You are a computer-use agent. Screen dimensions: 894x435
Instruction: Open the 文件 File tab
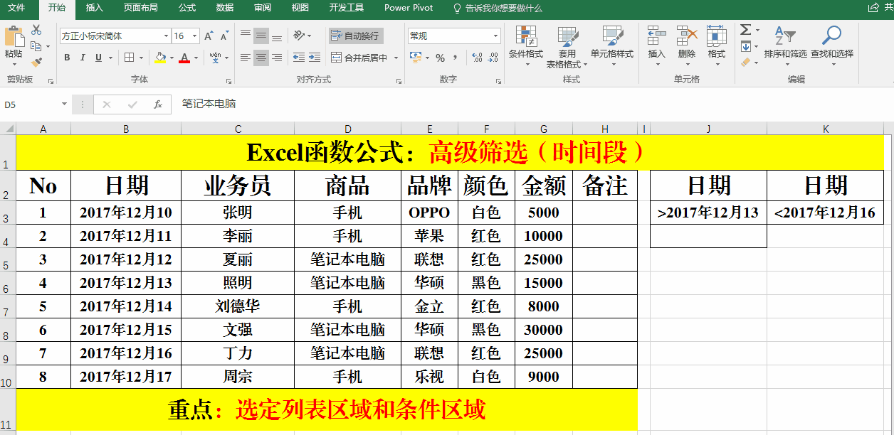click(16, 8)
